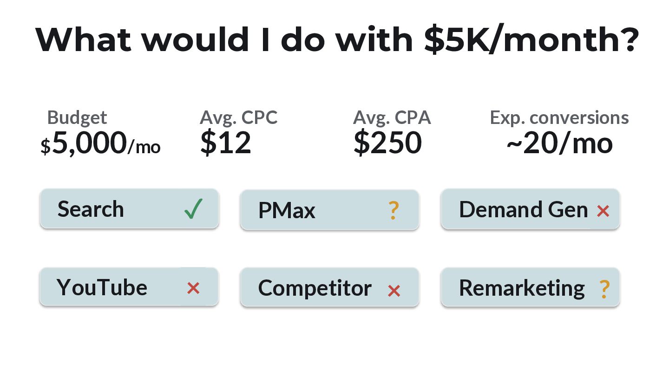
Task: Click the ~20/mo expected conversions value
Action: (559, 143)
